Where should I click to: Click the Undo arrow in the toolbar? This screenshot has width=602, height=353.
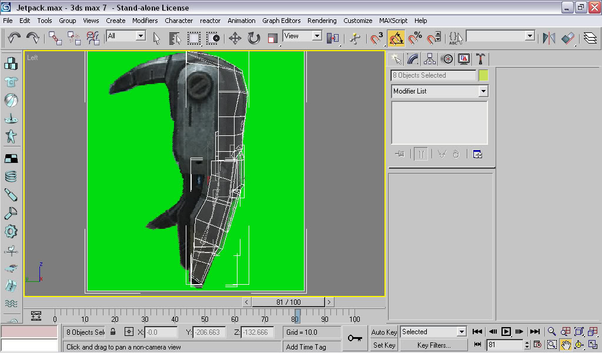point(14,38)
